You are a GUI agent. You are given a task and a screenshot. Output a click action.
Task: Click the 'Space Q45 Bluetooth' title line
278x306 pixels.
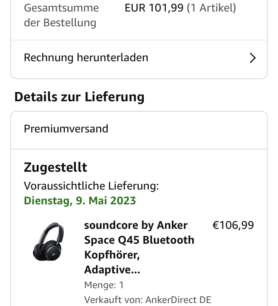[x=139, y=240]
